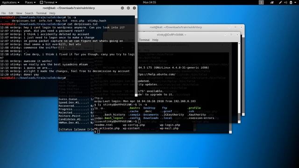Click stinky.hash in the ls output
The width and height of the screenshot is (299, 168).
pos(97,21)
